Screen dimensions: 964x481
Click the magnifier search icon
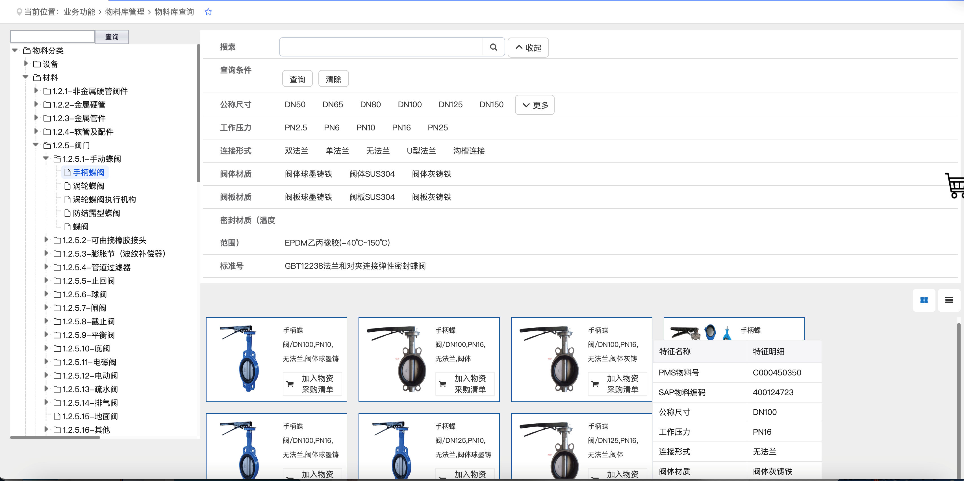(x=494, y=47)
